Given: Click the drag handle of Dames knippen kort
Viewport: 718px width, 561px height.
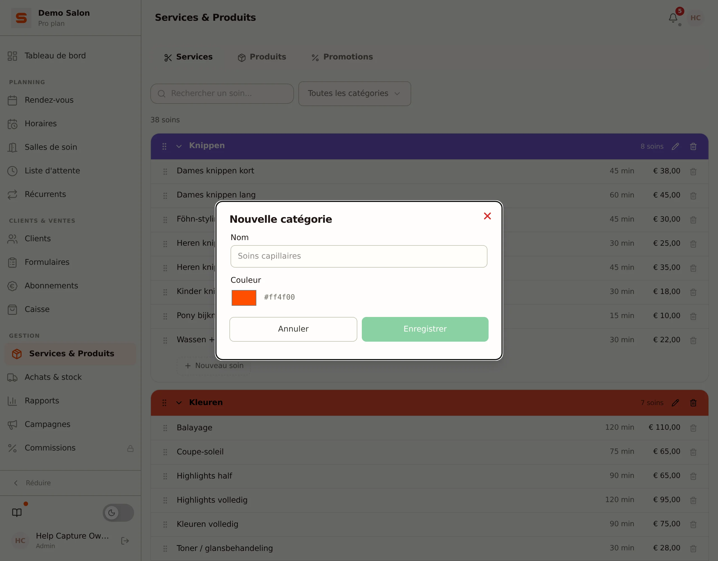Looking at the screenshot, I should tap(165, 171).
